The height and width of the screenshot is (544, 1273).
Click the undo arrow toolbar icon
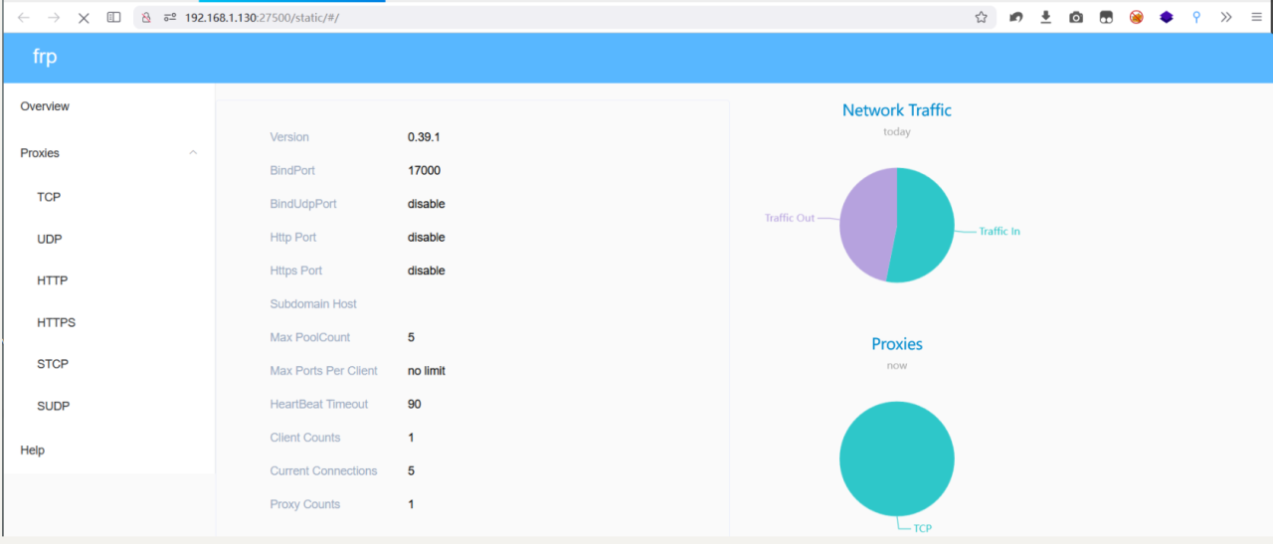coord(1015,17)
